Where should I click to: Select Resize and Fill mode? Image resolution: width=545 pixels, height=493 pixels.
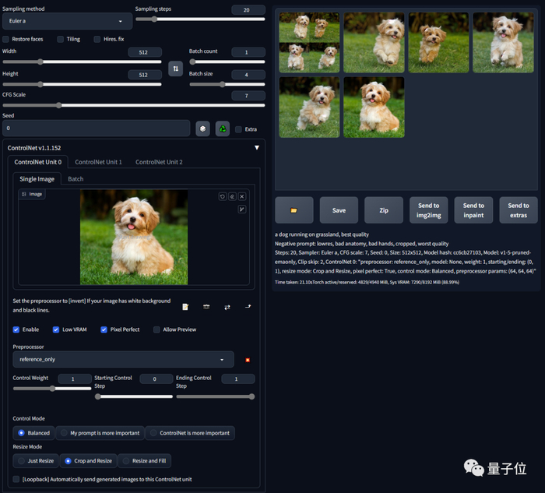coord(145,460)
